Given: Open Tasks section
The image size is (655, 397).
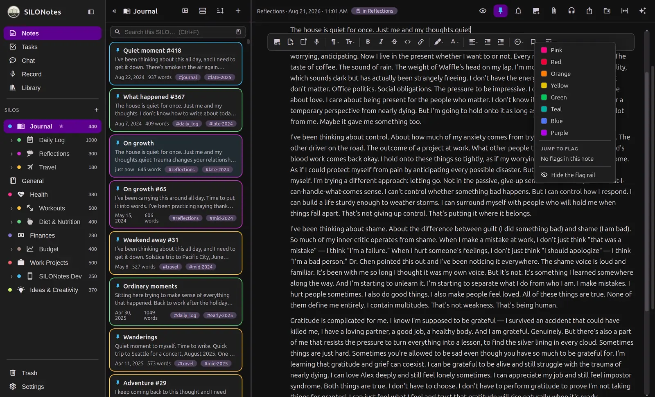Looking at the screenshot, I should [x=52, y=47].
